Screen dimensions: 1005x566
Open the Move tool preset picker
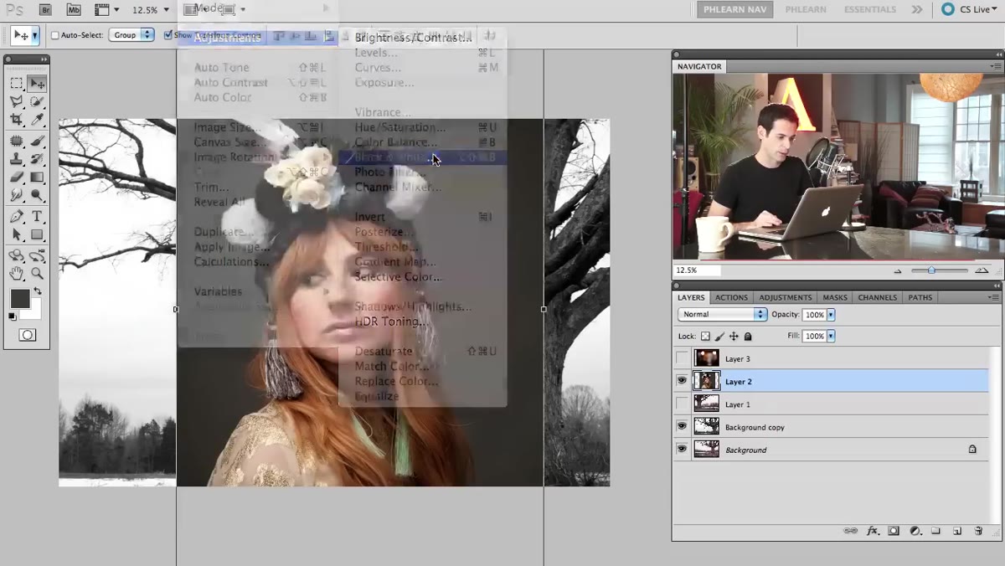coord(34,35)
